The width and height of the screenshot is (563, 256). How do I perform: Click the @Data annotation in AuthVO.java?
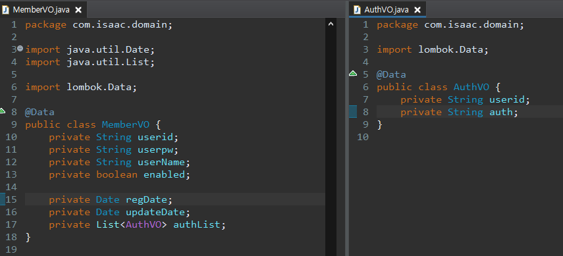391,74
